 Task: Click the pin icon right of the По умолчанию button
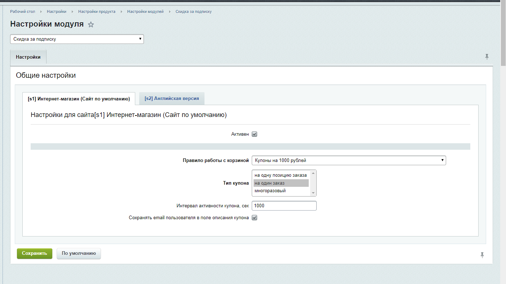click(482, 255)
